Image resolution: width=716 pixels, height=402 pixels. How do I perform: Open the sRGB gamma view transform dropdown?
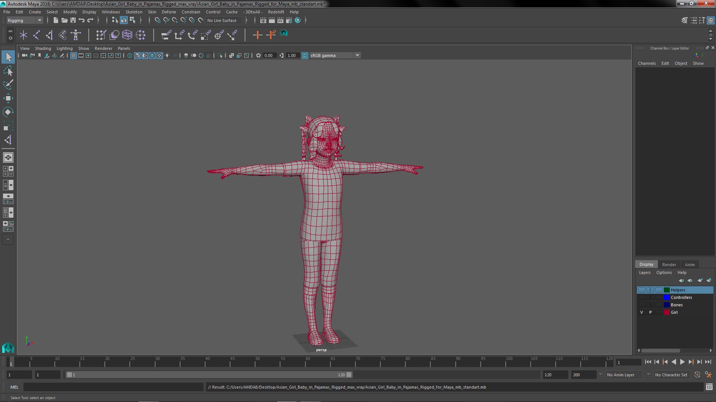pos(335,55)
